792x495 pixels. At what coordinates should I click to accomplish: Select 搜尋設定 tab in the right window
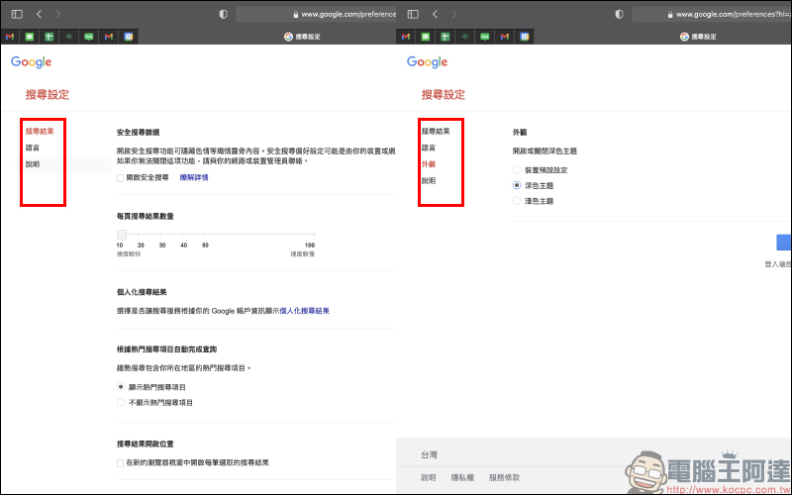(x=698, y=37)
